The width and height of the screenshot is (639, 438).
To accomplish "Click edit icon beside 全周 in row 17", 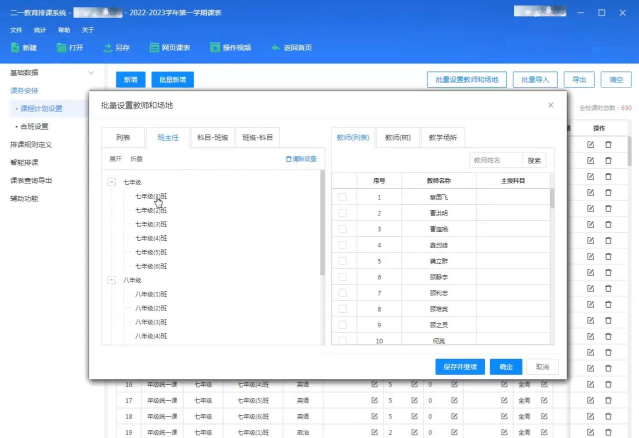I will click(x=544, y=401).
